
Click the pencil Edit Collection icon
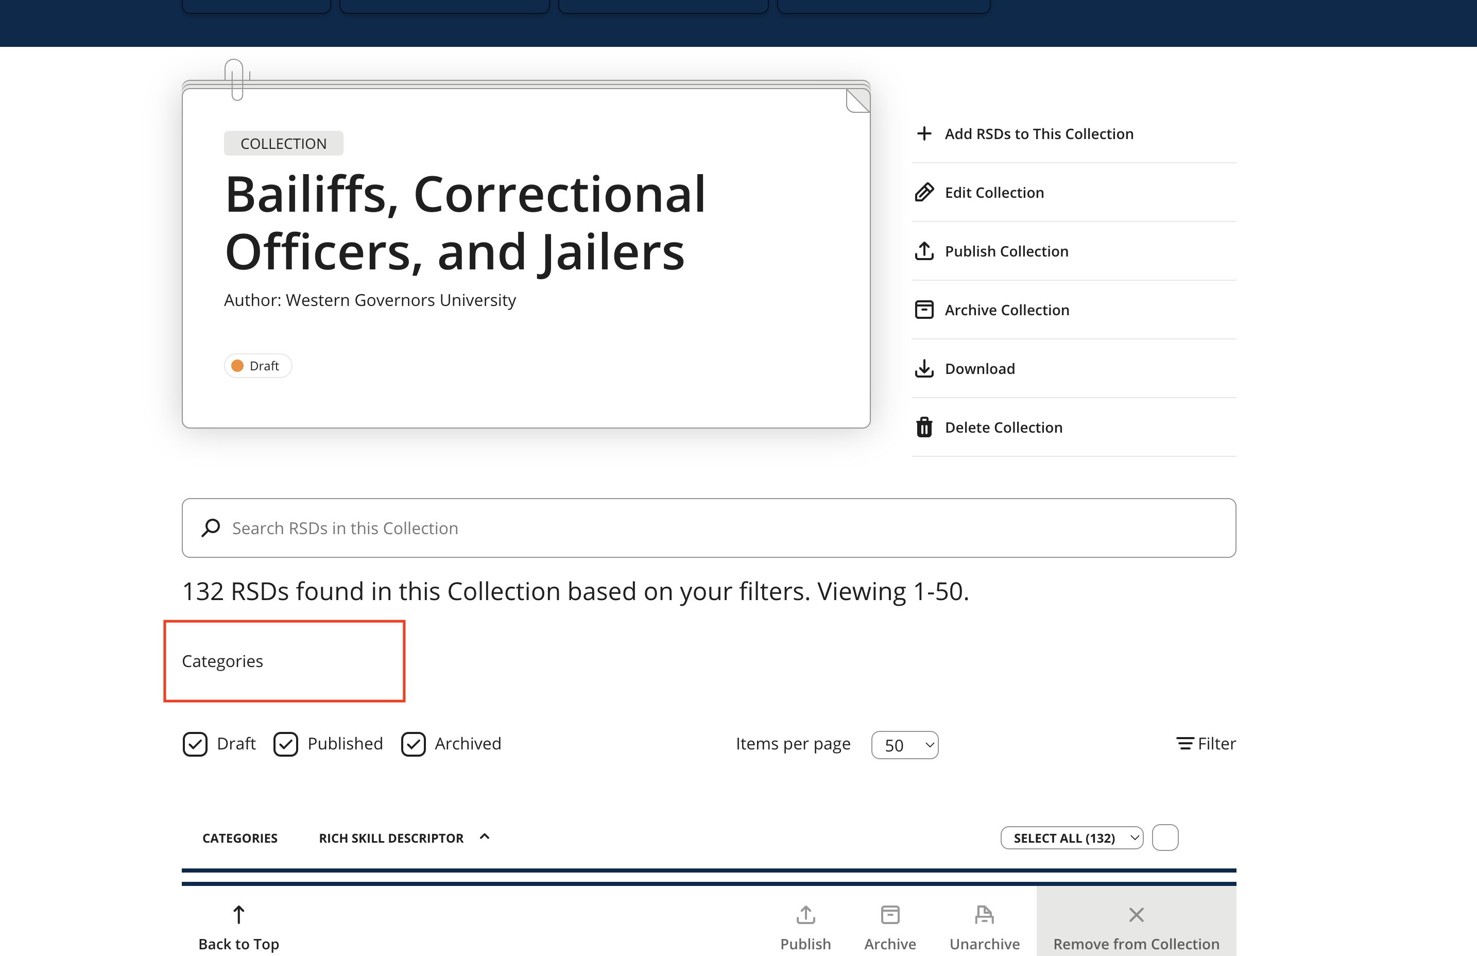click(924, 193)
